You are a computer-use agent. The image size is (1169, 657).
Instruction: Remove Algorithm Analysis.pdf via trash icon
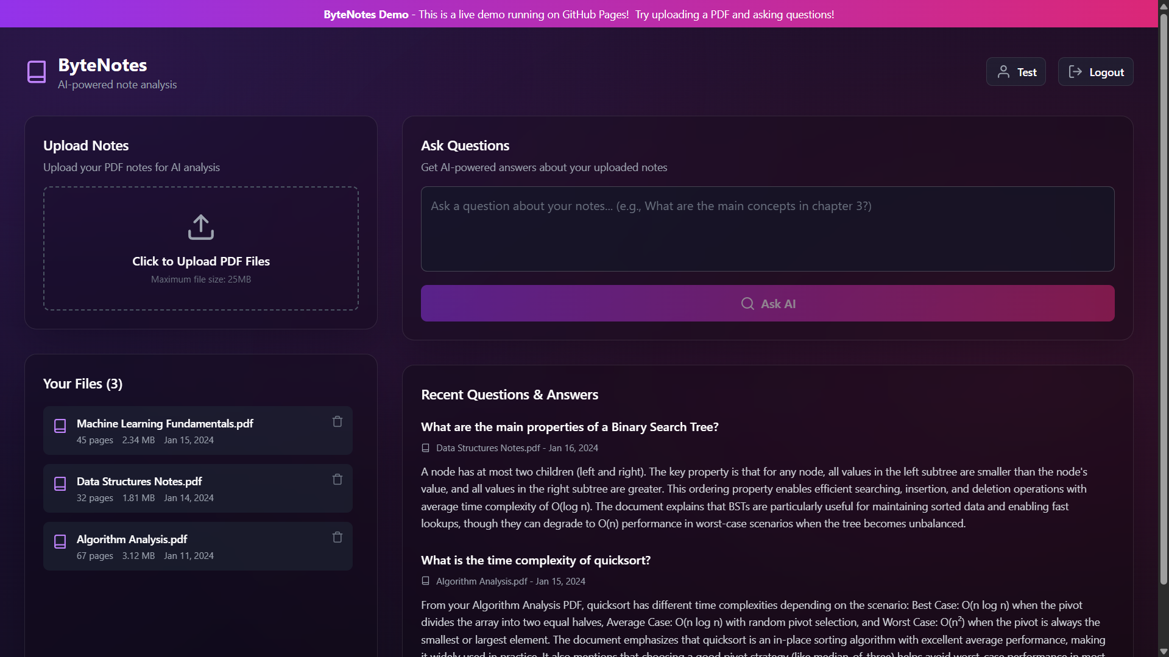(x=337, y=537)
